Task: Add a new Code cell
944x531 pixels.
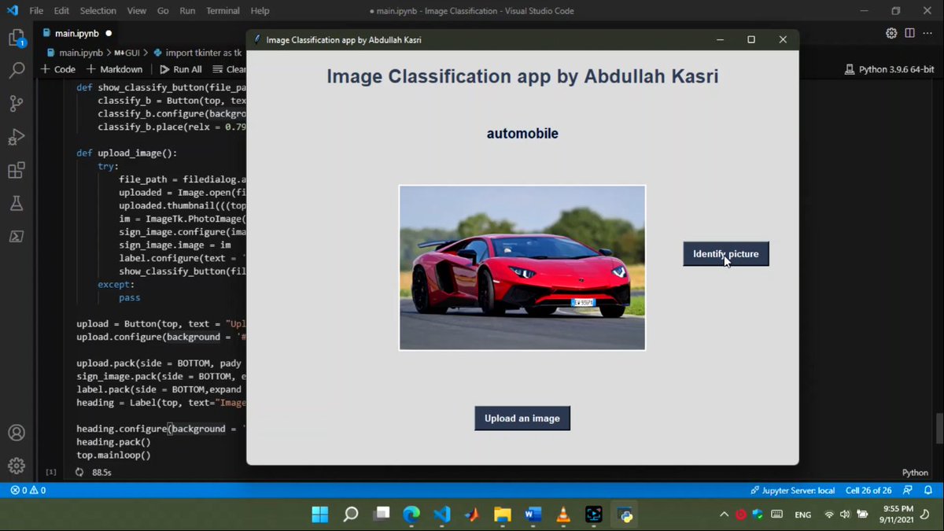Action: [x=58, y=69]
